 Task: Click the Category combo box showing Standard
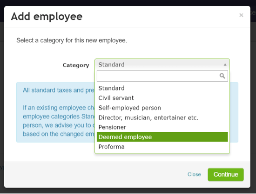tap(162, 65)
